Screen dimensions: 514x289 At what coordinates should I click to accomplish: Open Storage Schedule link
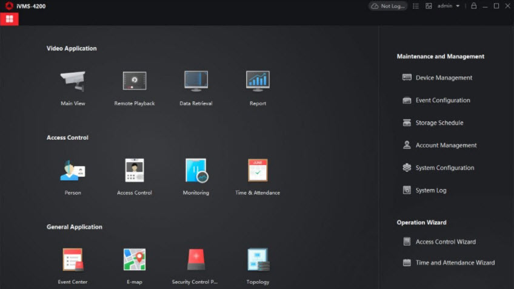[x=439, y=123]
